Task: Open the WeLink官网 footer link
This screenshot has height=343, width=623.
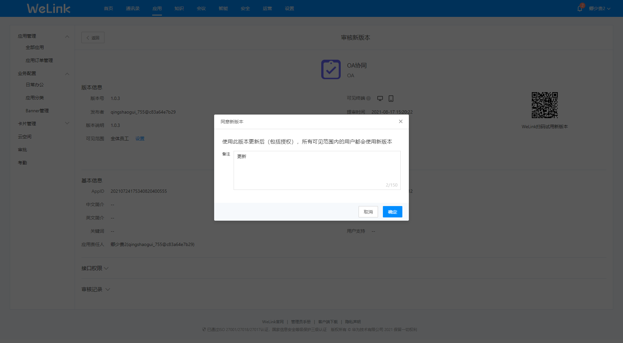Action: [273, 322]
